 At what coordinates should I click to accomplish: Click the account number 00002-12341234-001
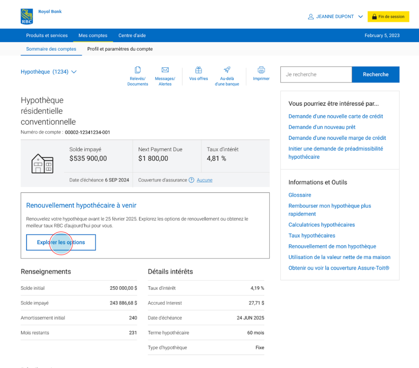(x=87, y=132)
